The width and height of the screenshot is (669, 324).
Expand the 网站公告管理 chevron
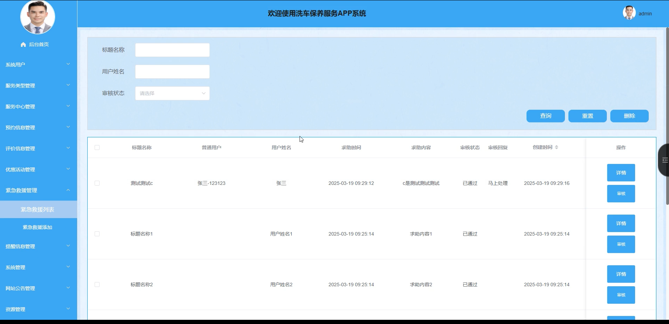tap(68, 288)
